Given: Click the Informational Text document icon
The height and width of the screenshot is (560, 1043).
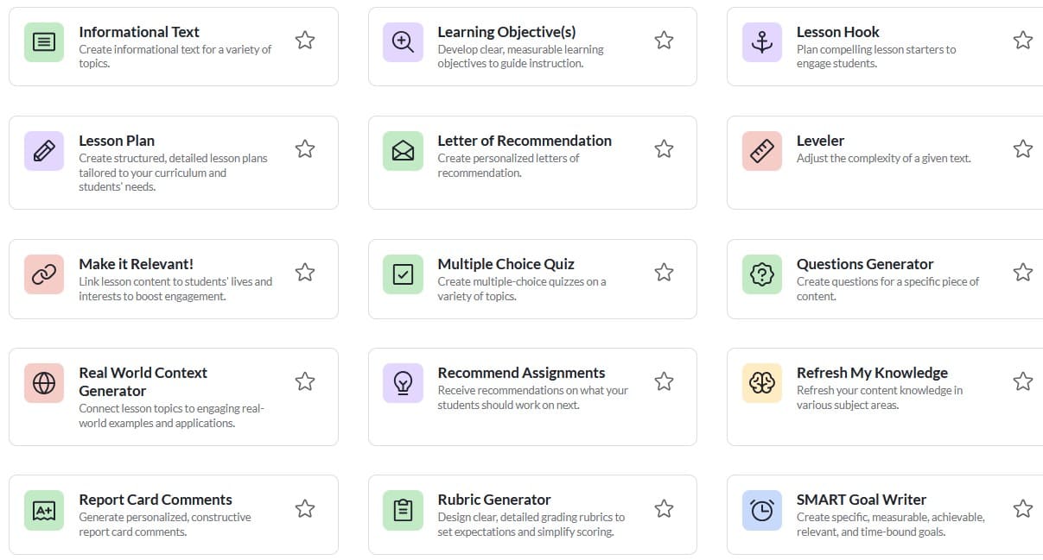Looking at the screenshot, I should [44, 42].
